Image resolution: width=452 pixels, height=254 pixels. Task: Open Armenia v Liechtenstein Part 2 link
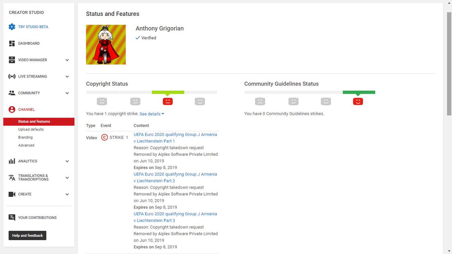[x=175, y=178]
